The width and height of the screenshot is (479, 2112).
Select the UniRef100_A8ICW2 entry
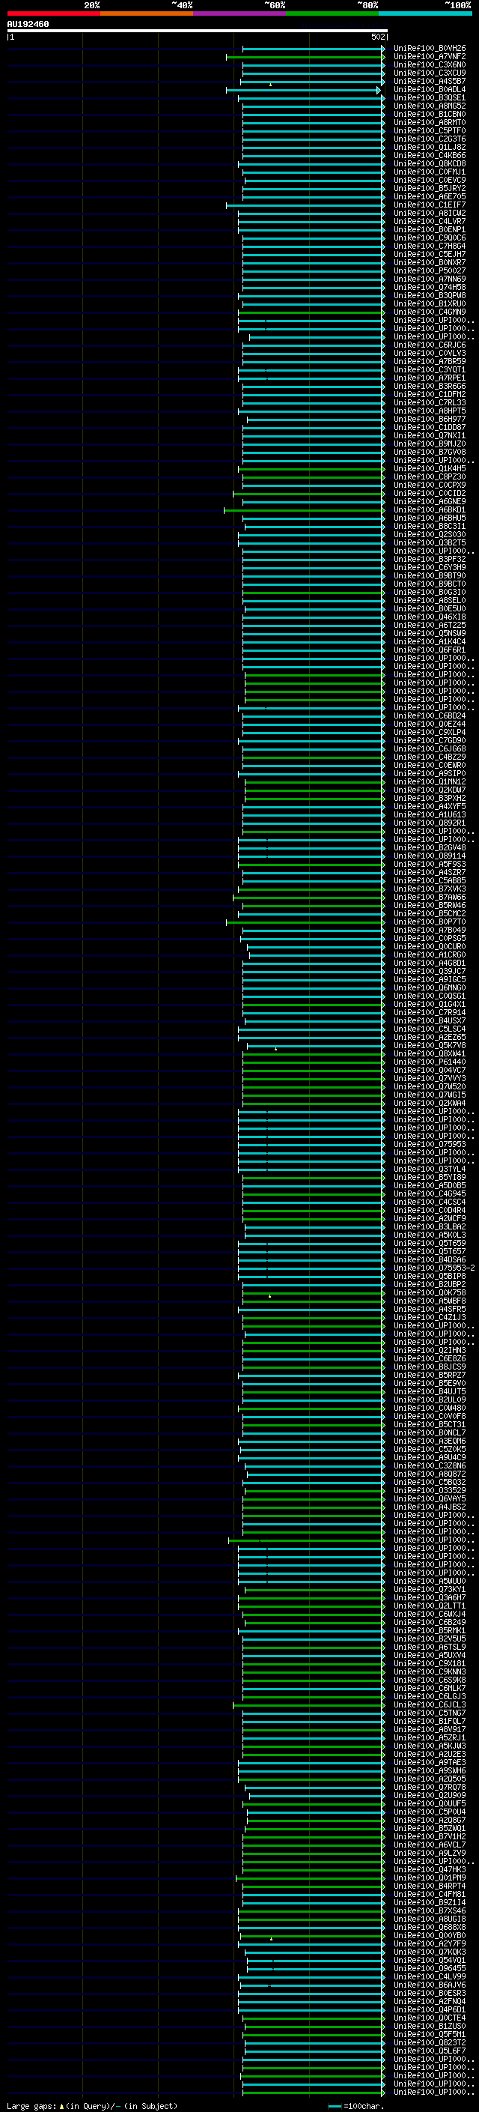pos(430,214)
